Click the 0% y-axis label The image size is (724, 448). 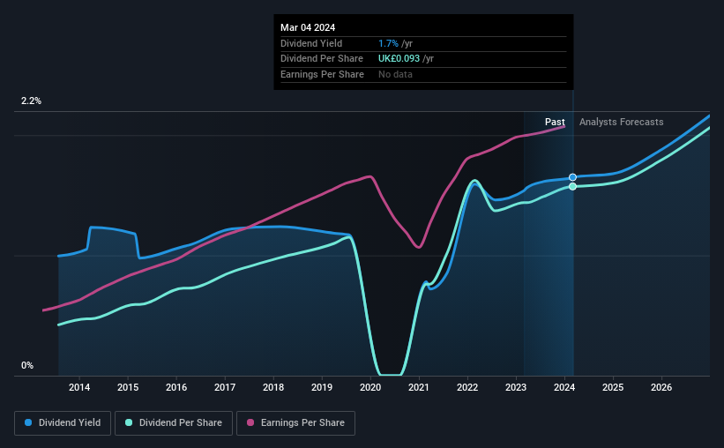coord(27,365)
